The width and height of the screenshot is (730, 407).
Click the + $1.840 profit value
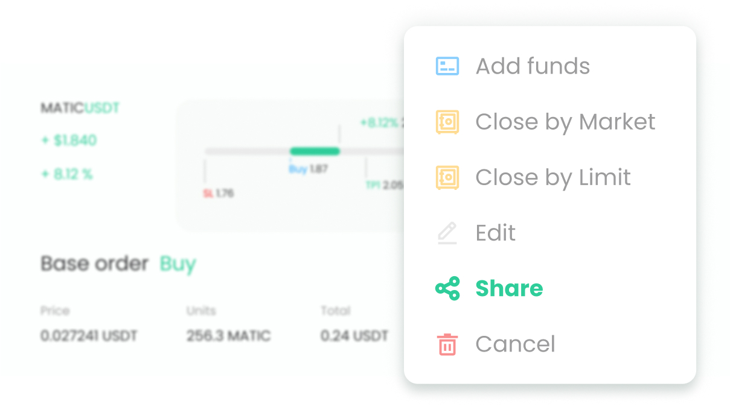click(x=69, y=140)
